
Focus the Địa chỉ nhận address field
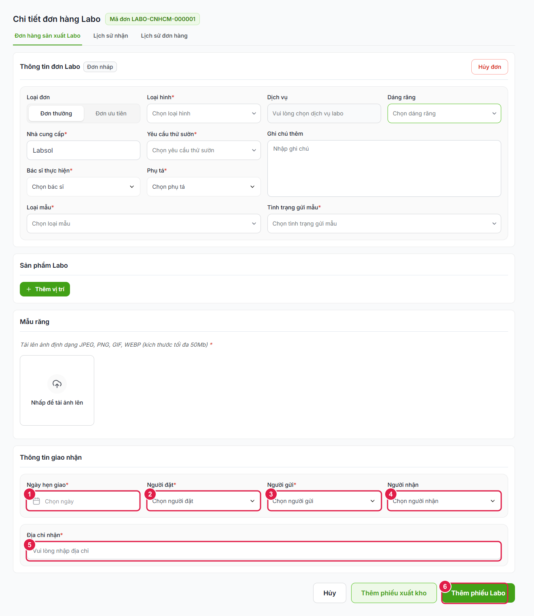[x=264, y=551]
